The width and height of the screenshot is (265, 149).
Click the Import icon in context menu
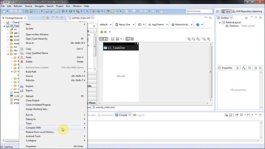(x=22, y=86)
